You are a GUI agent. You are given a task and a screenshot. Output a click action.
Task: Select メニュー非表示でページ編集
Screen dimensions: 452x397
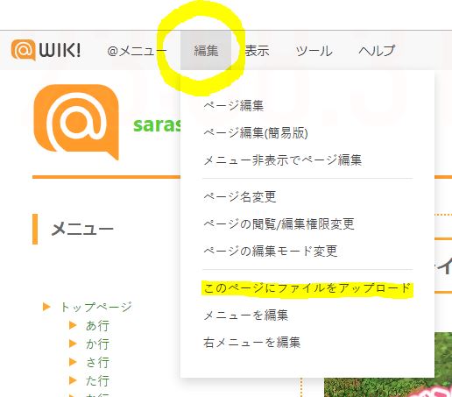pyautogui.click(x=283, y=160)
